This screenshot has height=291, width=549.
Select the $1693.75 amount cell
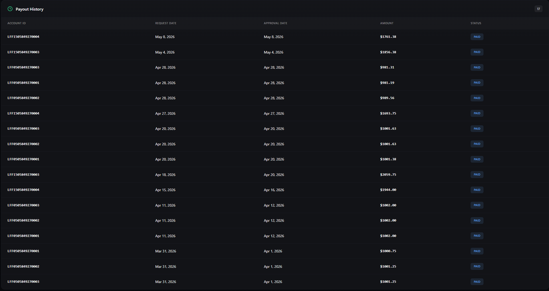point(388,114)
